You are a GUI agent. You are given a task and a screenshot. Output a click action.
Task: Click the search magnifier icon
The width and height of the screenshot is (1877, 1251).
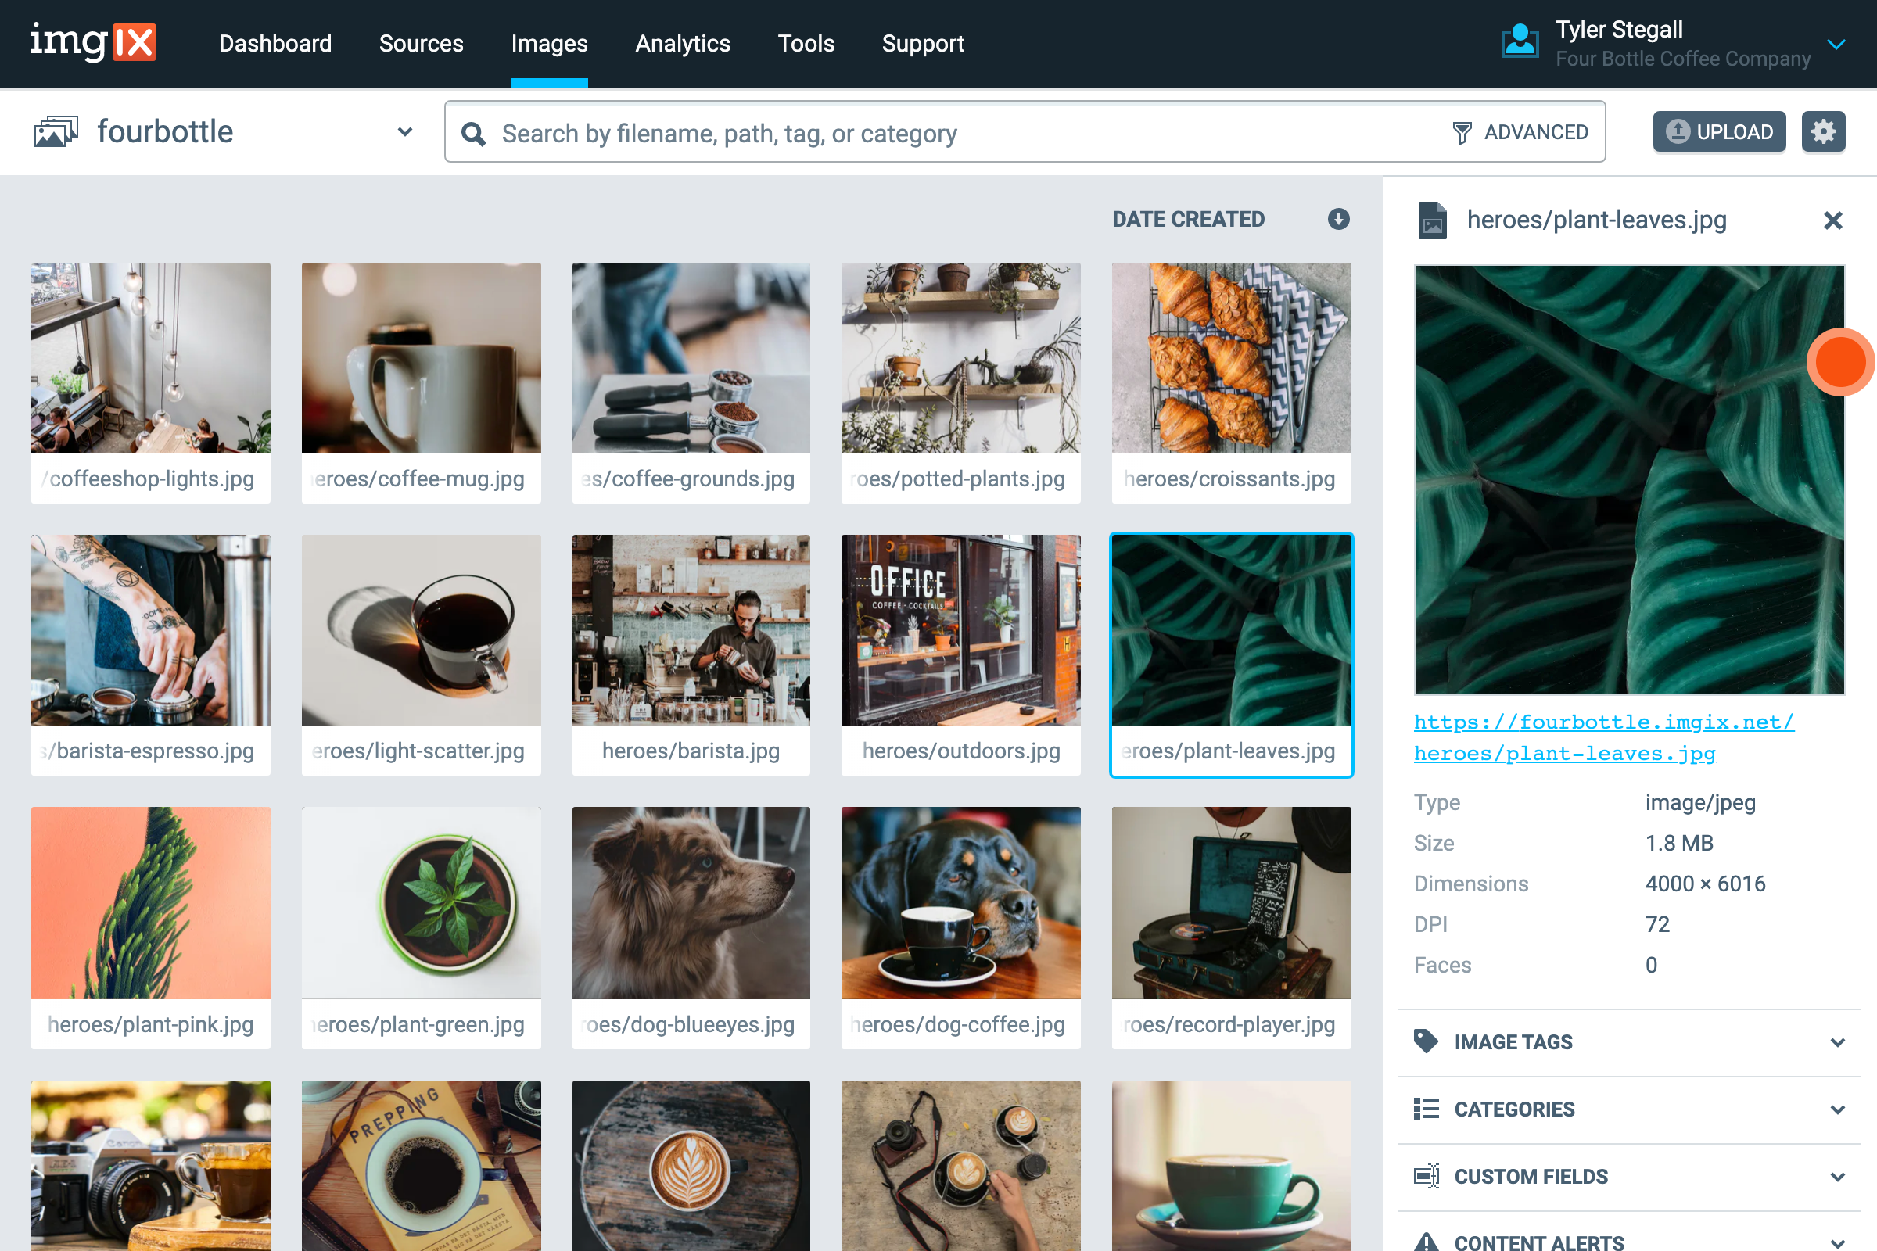pyautogui.click(x=473, y=133)
